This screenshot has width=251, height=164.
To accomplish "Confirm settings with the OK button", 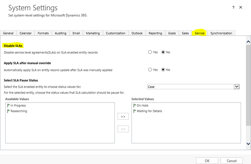I will click(207, 161).
